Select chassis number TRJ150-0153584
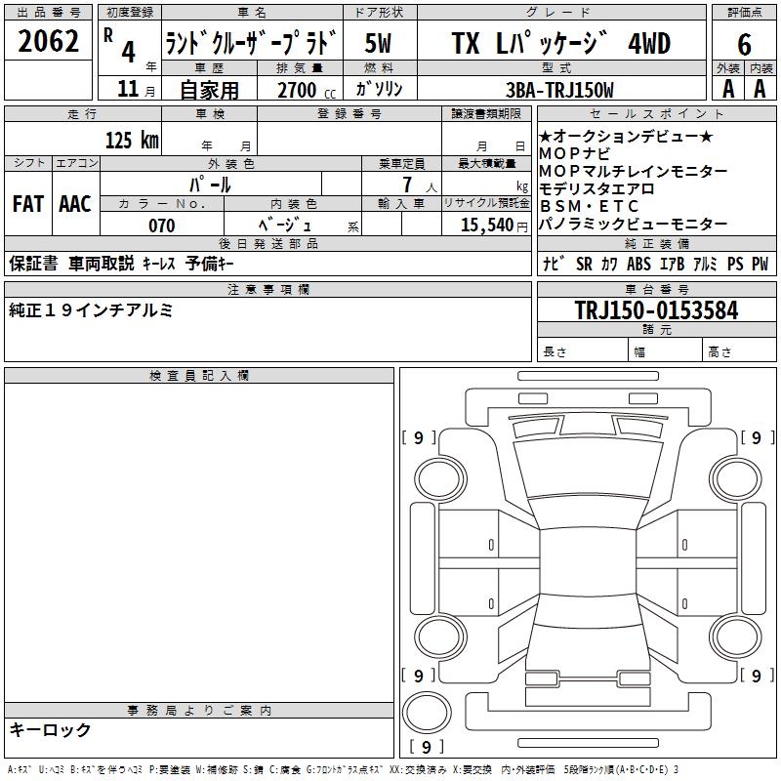Screen dimensions: 781x781 656,311
